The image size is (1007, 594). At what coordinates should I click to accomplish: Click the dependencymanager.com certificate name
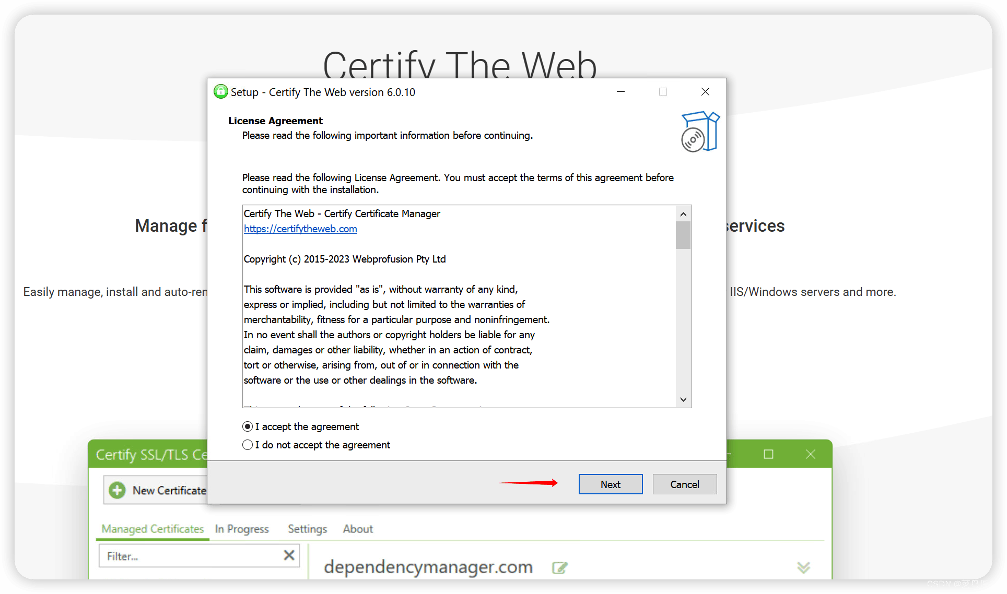click(x=428, y=567)
